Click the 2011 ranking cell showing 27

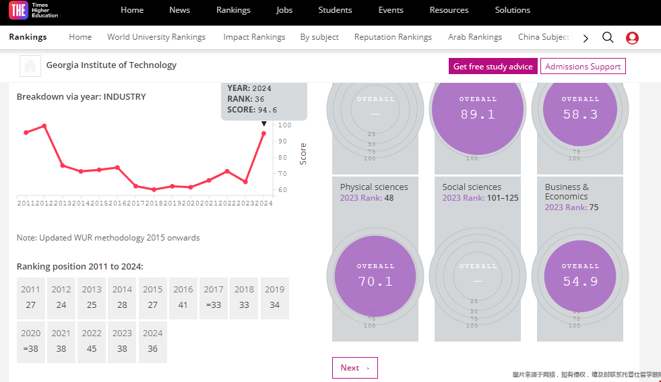click(x=31, y=298)
